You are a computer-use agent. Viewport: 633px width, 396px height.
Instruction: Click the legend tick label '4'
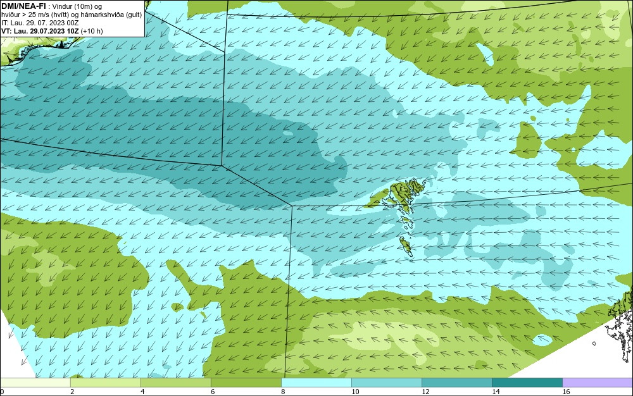142,392
